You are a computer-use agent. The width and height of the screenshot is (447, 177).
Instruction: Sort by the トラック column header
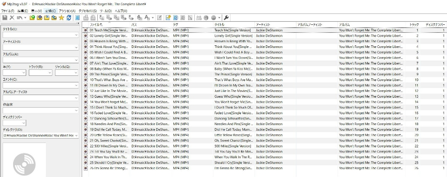point(414,25)
